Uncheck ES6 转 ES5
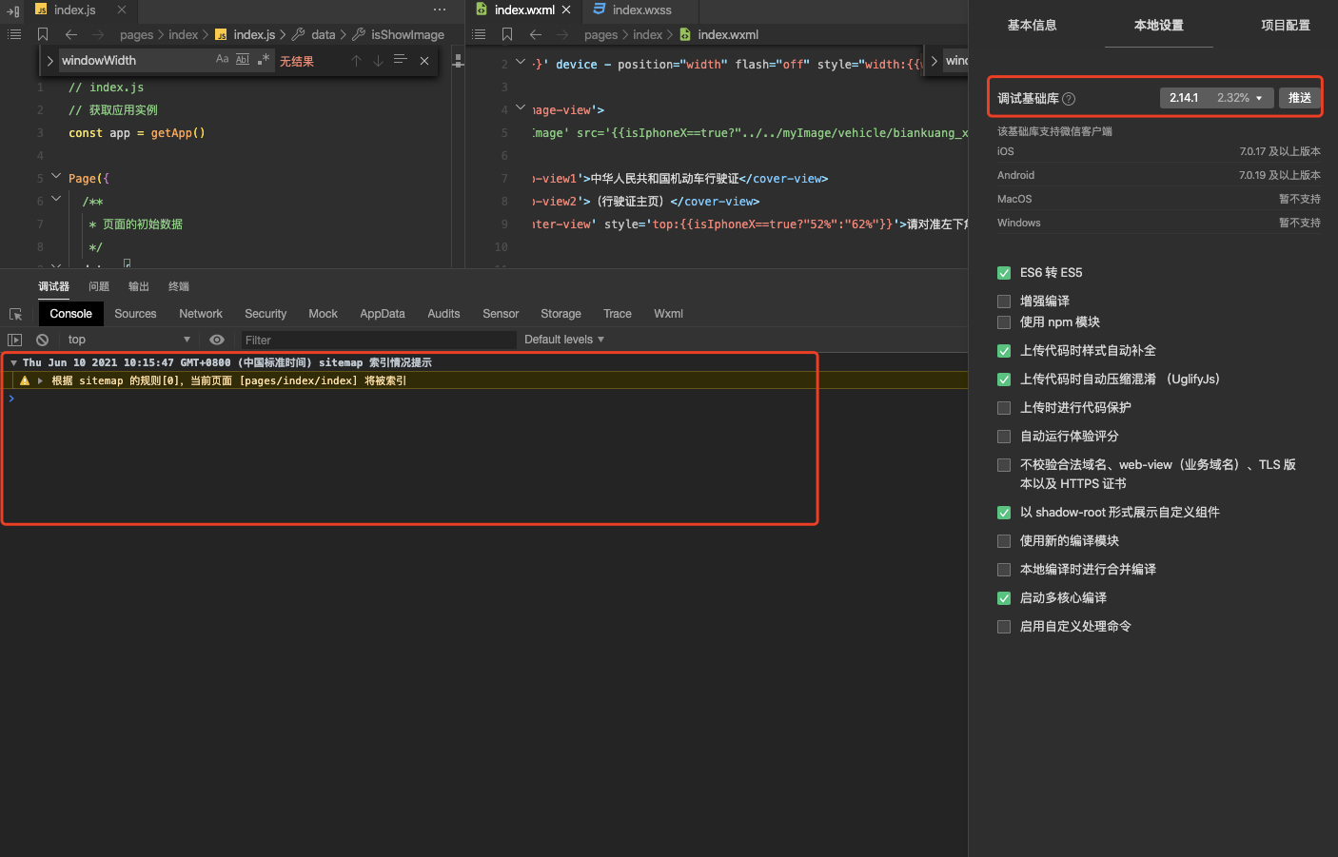Screen dimensions: 1338x857 pyautogui.click(x=1004, y=273)
